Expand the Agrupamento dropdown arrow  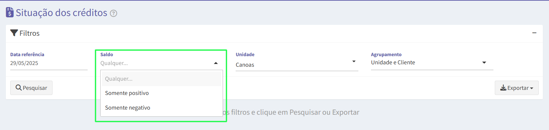pos(484,63)
